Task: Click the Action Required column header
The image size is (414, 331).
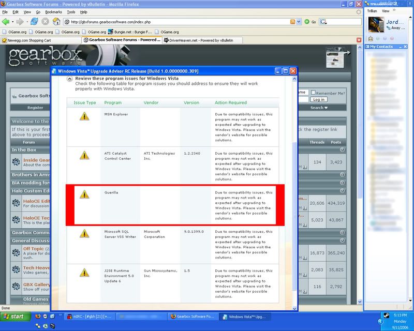Action: click(230, 102)
